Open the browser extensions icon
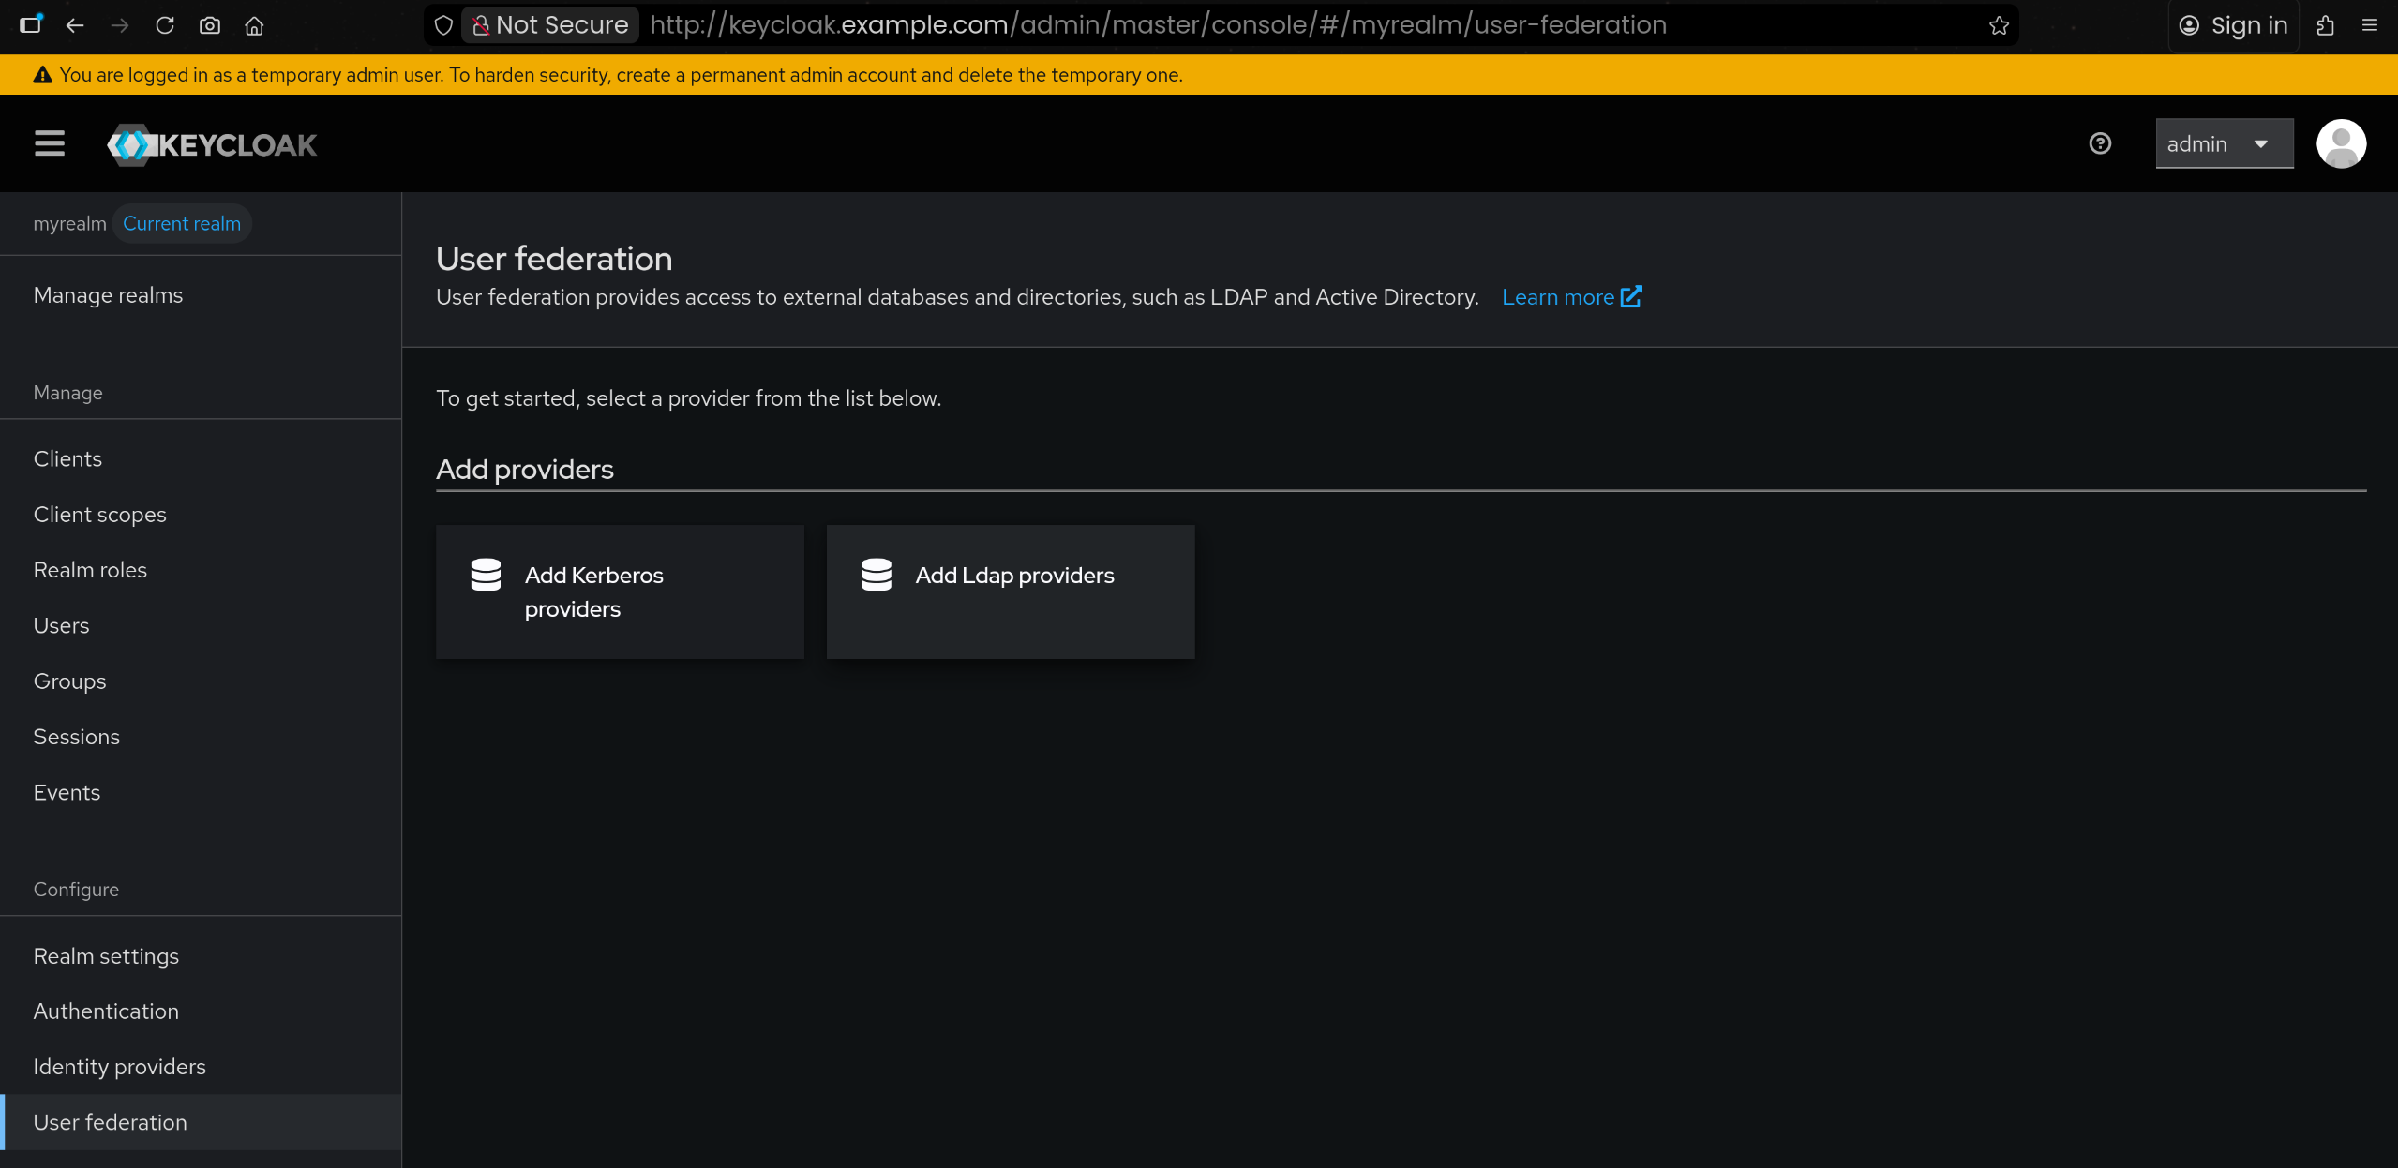Image resolution: width=2398 pixels, height=1168 pixels. click(2325, 25)
